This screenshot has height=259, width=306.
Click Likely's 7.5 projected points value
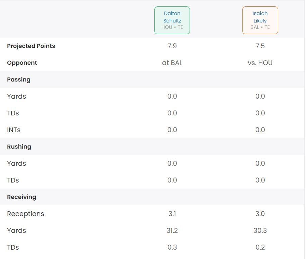click(260, 46)
